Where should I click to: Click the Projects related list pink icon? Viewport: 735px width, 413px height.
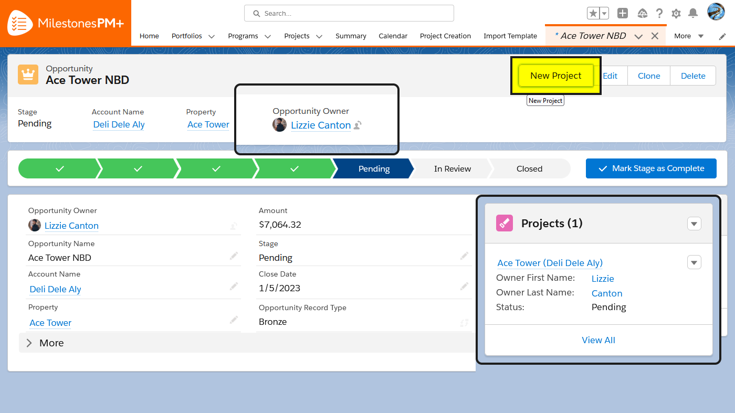click(505, 223)
